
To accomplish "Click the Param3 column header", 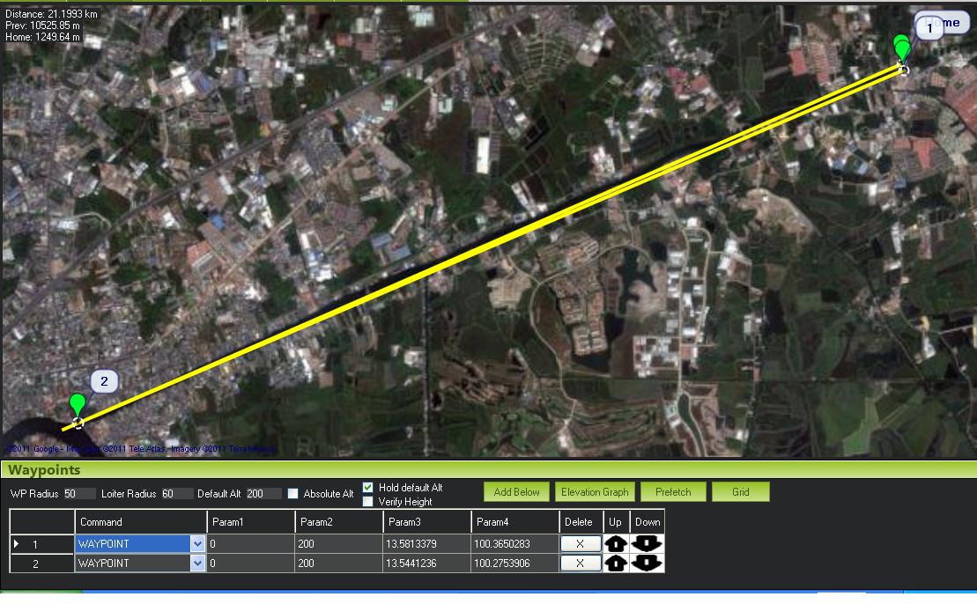I will tap(426, 522).
